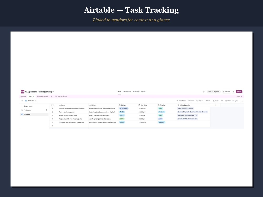This screenshot has width=263, height=197.
Task: Click the Done status tag
Action: 122,119
